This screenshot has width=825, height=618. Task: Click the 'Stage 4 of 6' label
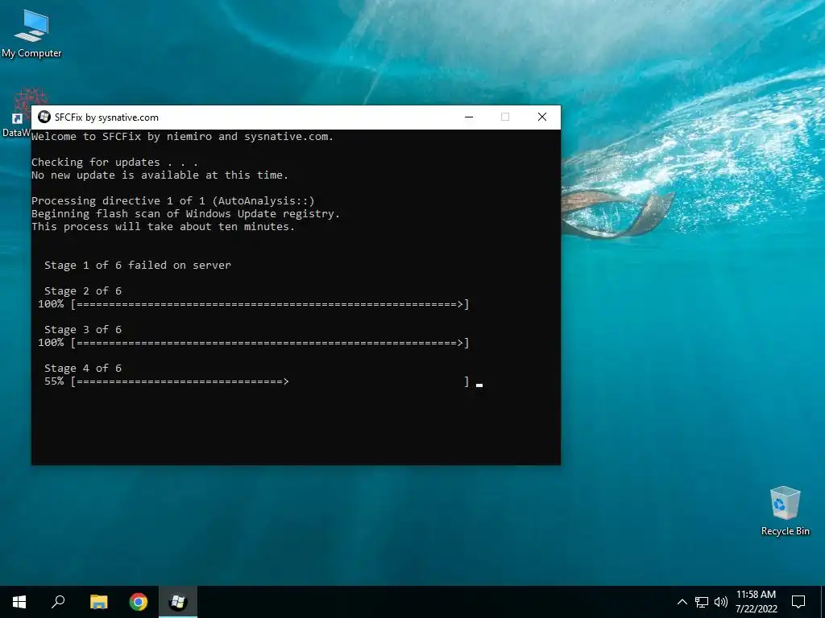(83, 369)
